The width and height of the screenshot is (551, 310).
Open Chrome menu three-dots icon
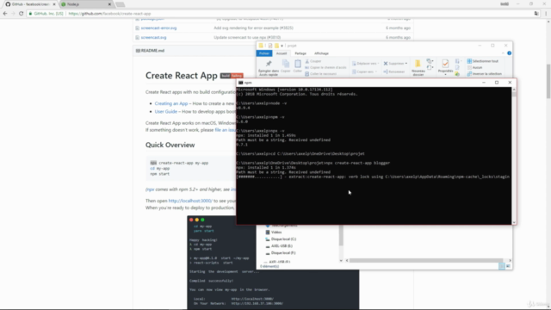546,14
